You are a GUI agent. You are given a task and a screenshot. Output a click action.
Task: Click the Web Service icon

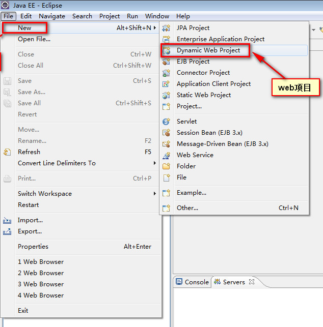click(166, 155)
